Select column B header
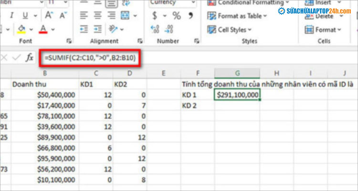 coord(45,73)
